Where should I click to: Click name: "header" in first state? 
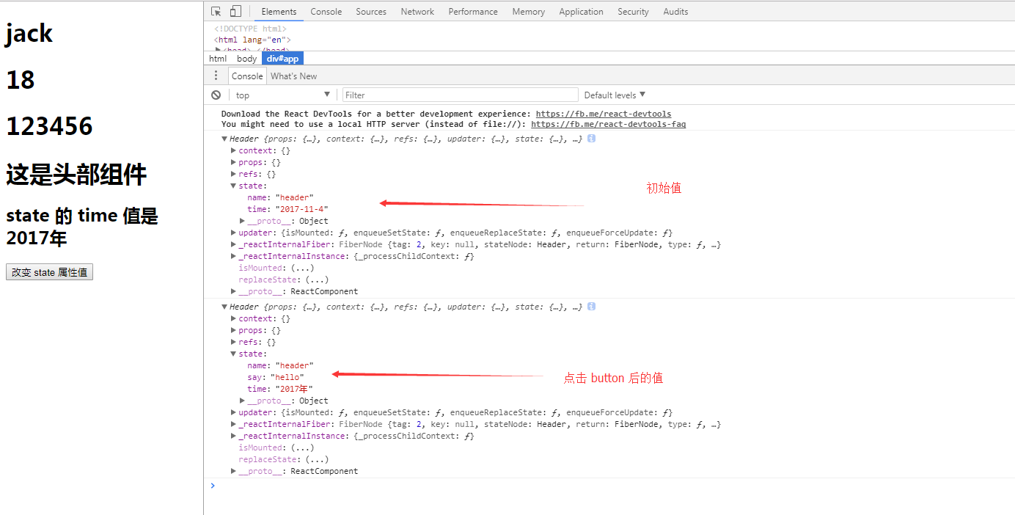[x=280, y=197]
